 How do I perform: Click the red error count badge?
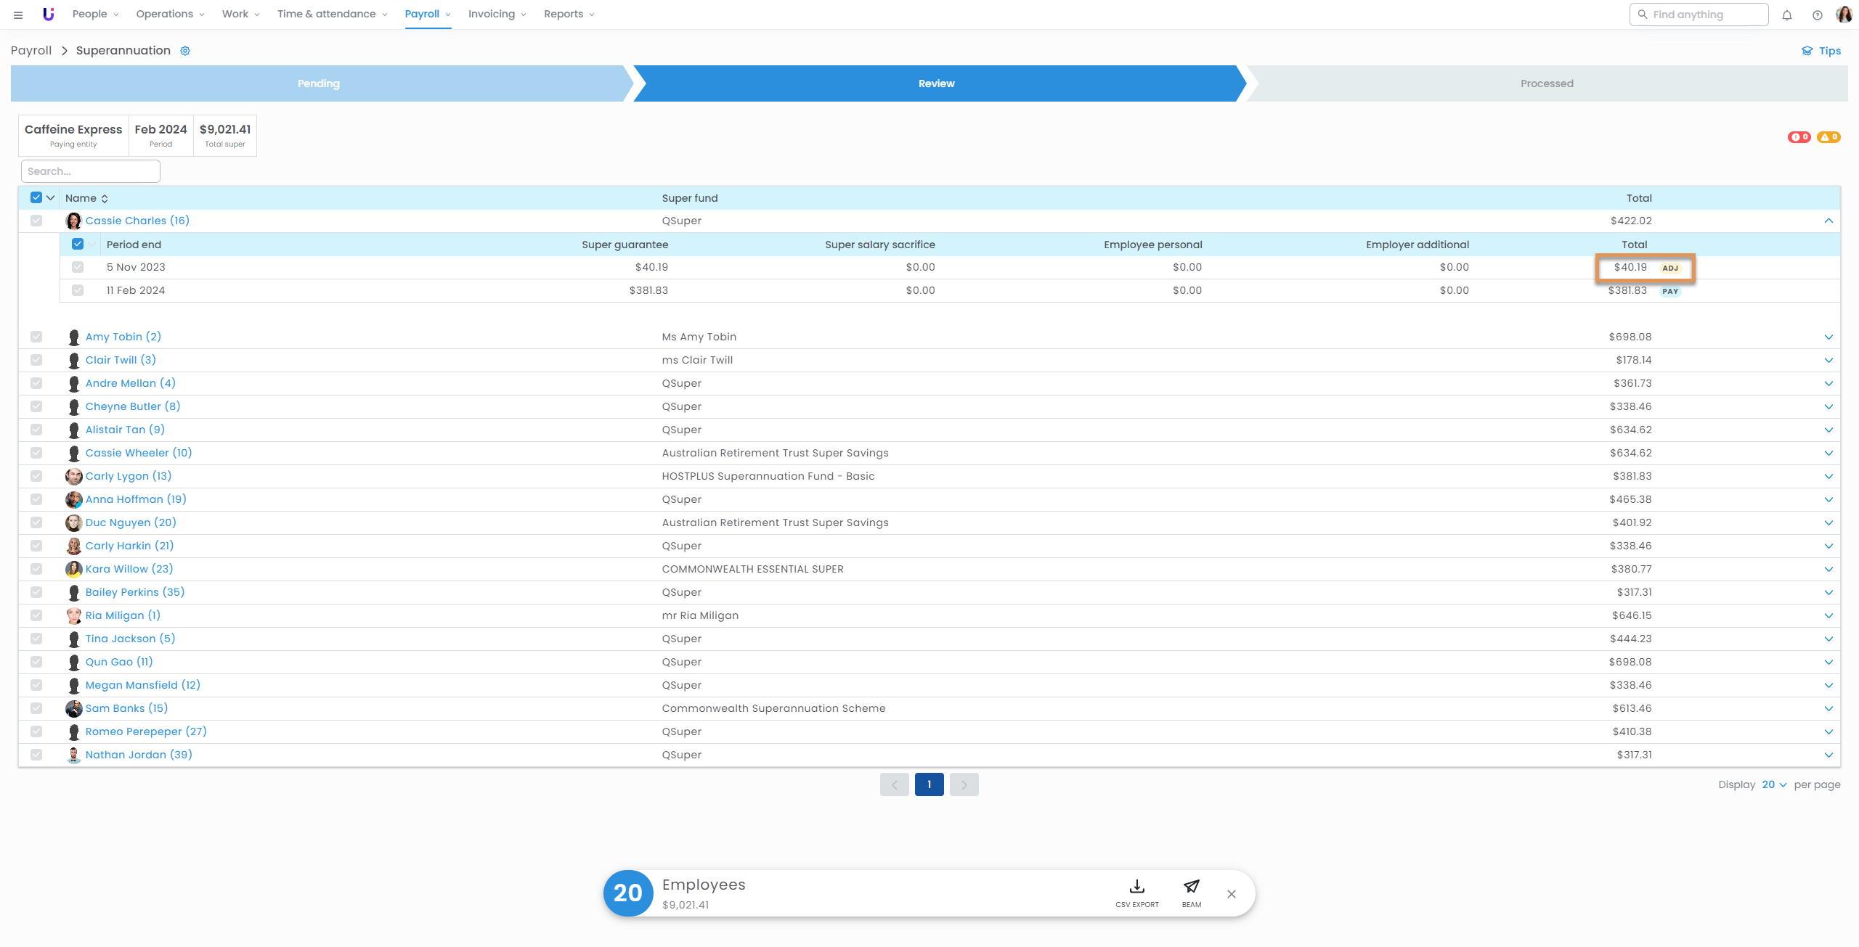point(1799,137)
